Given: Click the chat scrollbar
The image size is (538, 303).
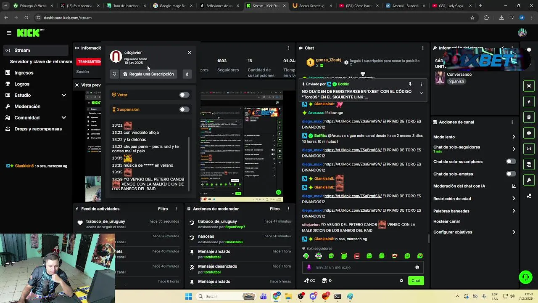Looking at the screenshot, I should pos(429,239).
